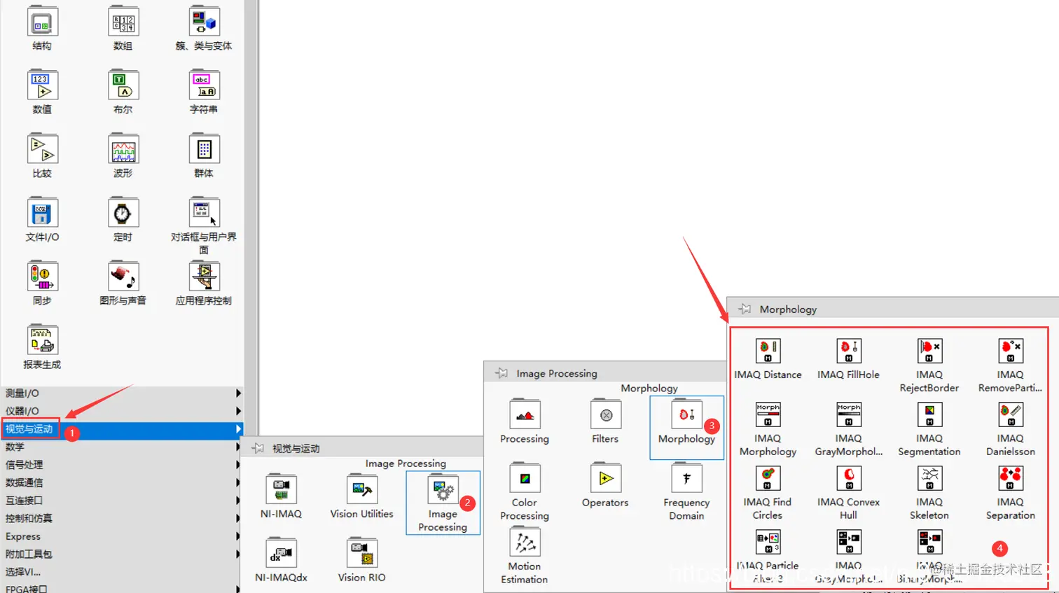Click the 选择VI... entry
The height and width of the screenshot is (593, 1059).
click(122, 572)
